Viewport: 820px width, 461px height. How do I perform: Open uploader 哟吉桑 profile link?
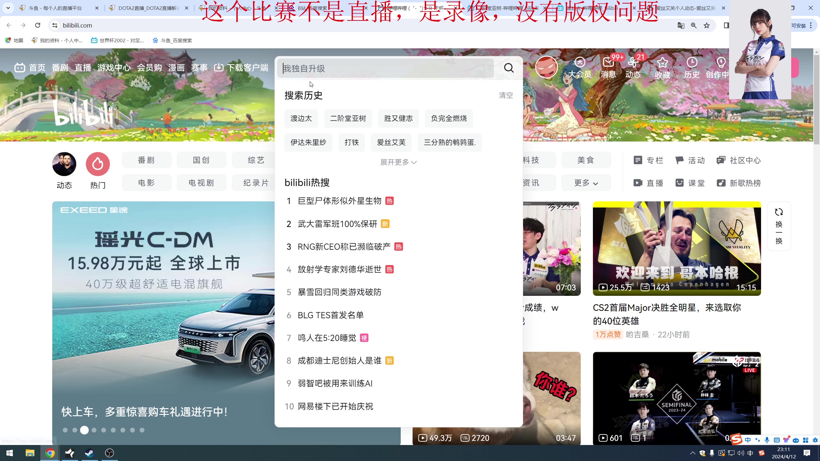pos(637,335)
